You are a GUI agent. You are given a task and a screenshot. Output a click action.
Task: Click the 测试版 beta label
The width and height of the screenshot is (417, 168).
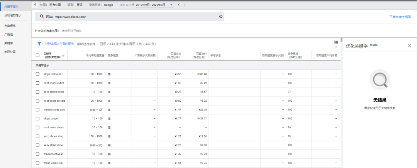374,45
